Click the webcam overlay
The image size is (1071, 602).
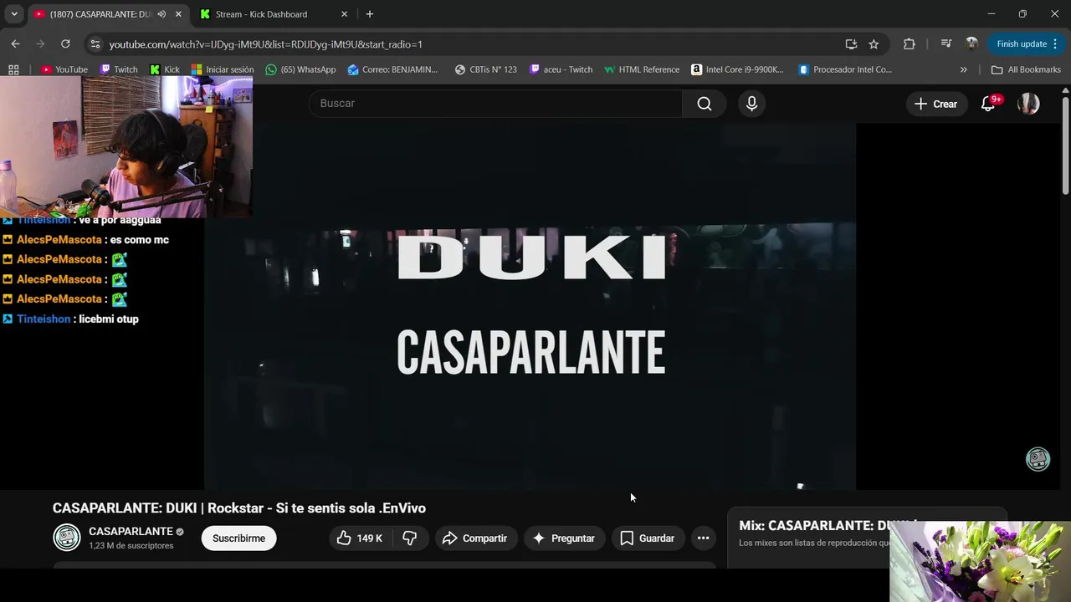(126, 147)
